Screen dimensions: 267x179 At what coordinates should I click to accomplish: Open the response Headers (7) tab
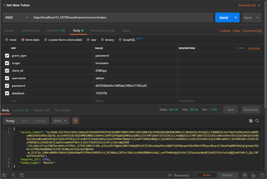pos(41,110)
